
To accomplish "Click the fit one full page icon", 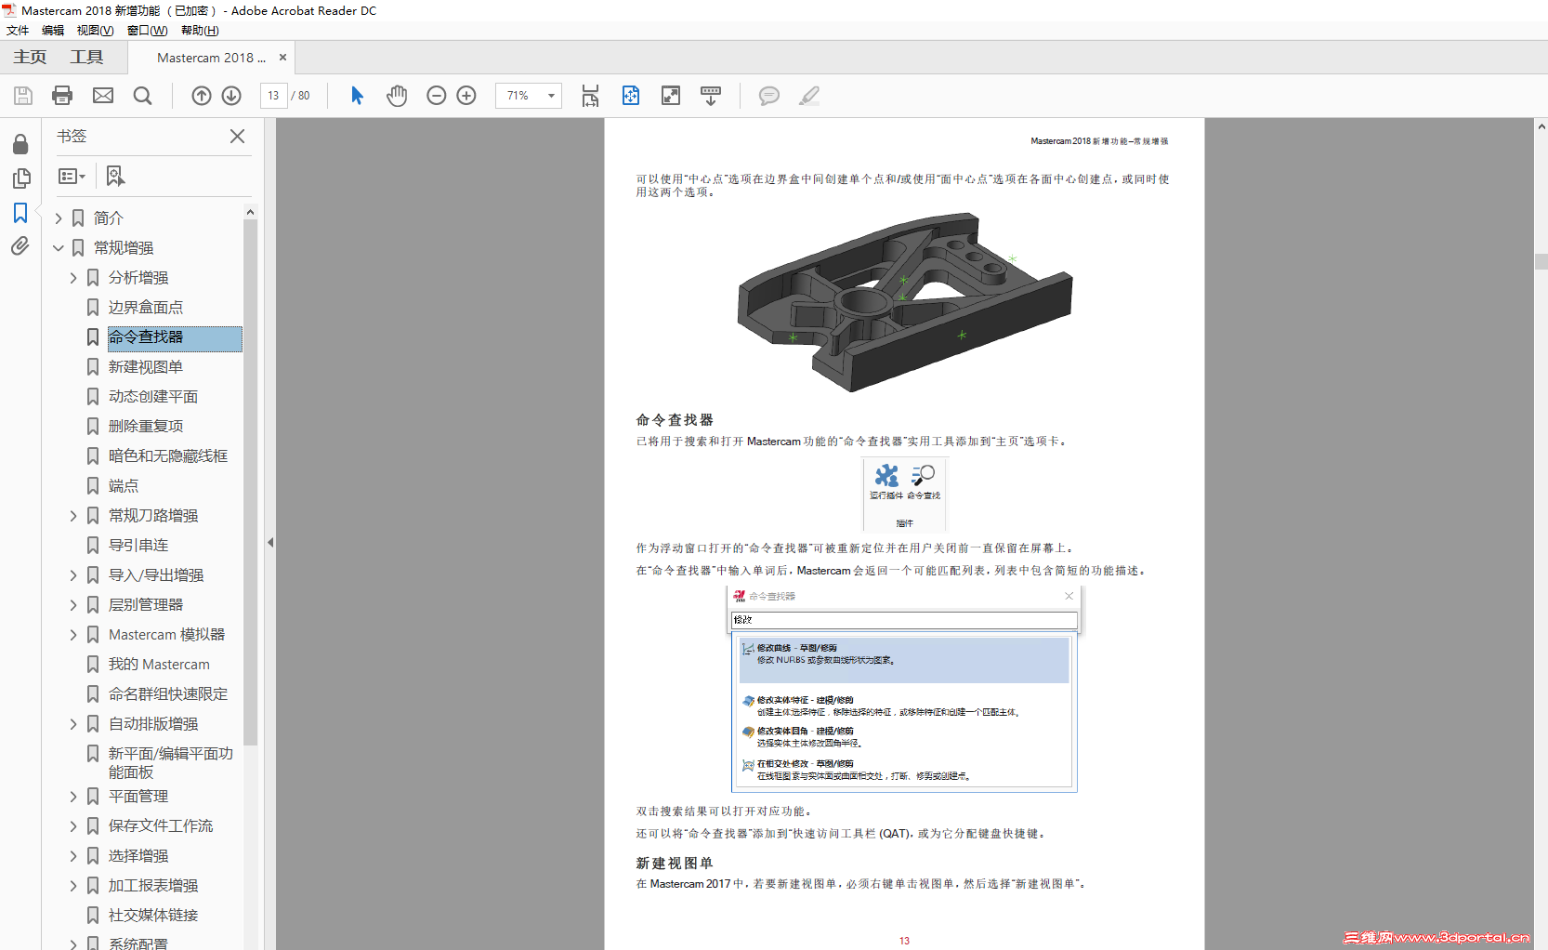I will 631,96.
